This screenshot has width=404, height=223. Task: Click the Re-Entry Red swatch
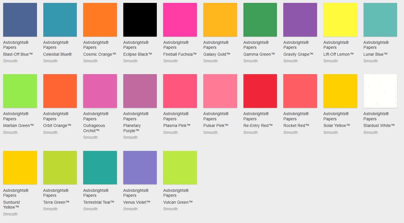click(x=260, y=91)
